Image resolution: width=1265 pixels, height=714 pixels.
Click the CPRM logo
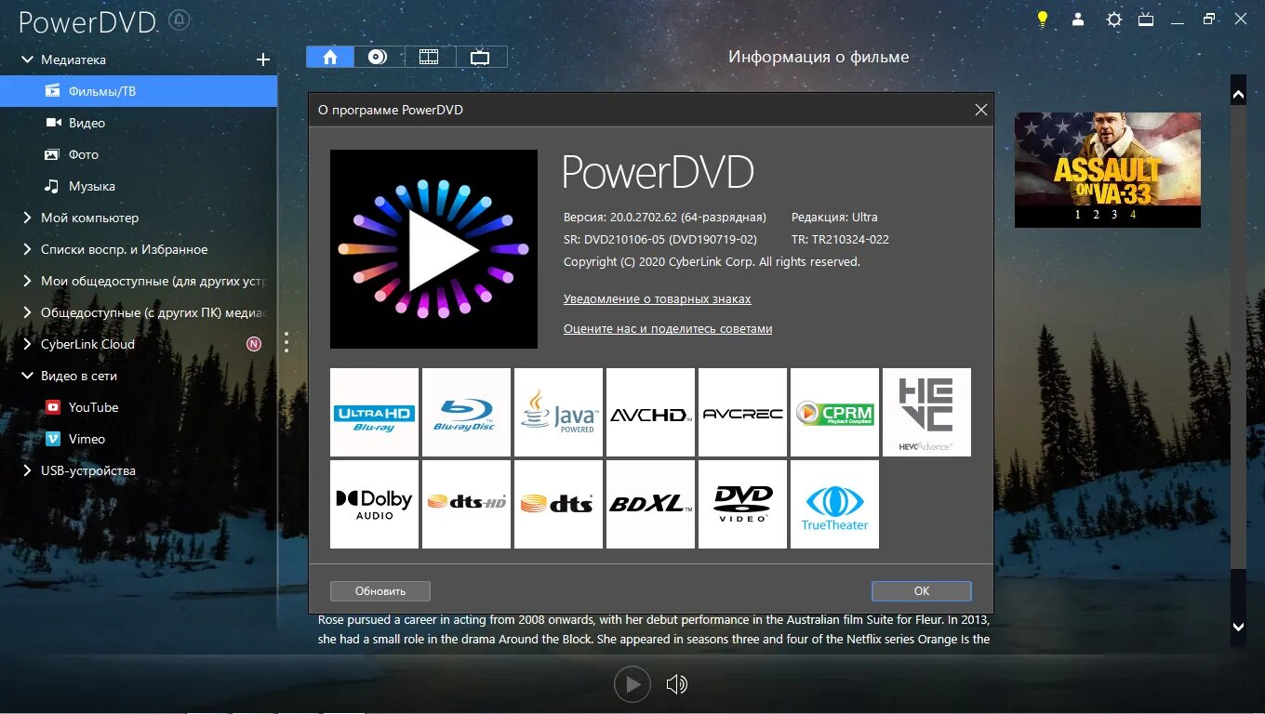pos(834,413)
